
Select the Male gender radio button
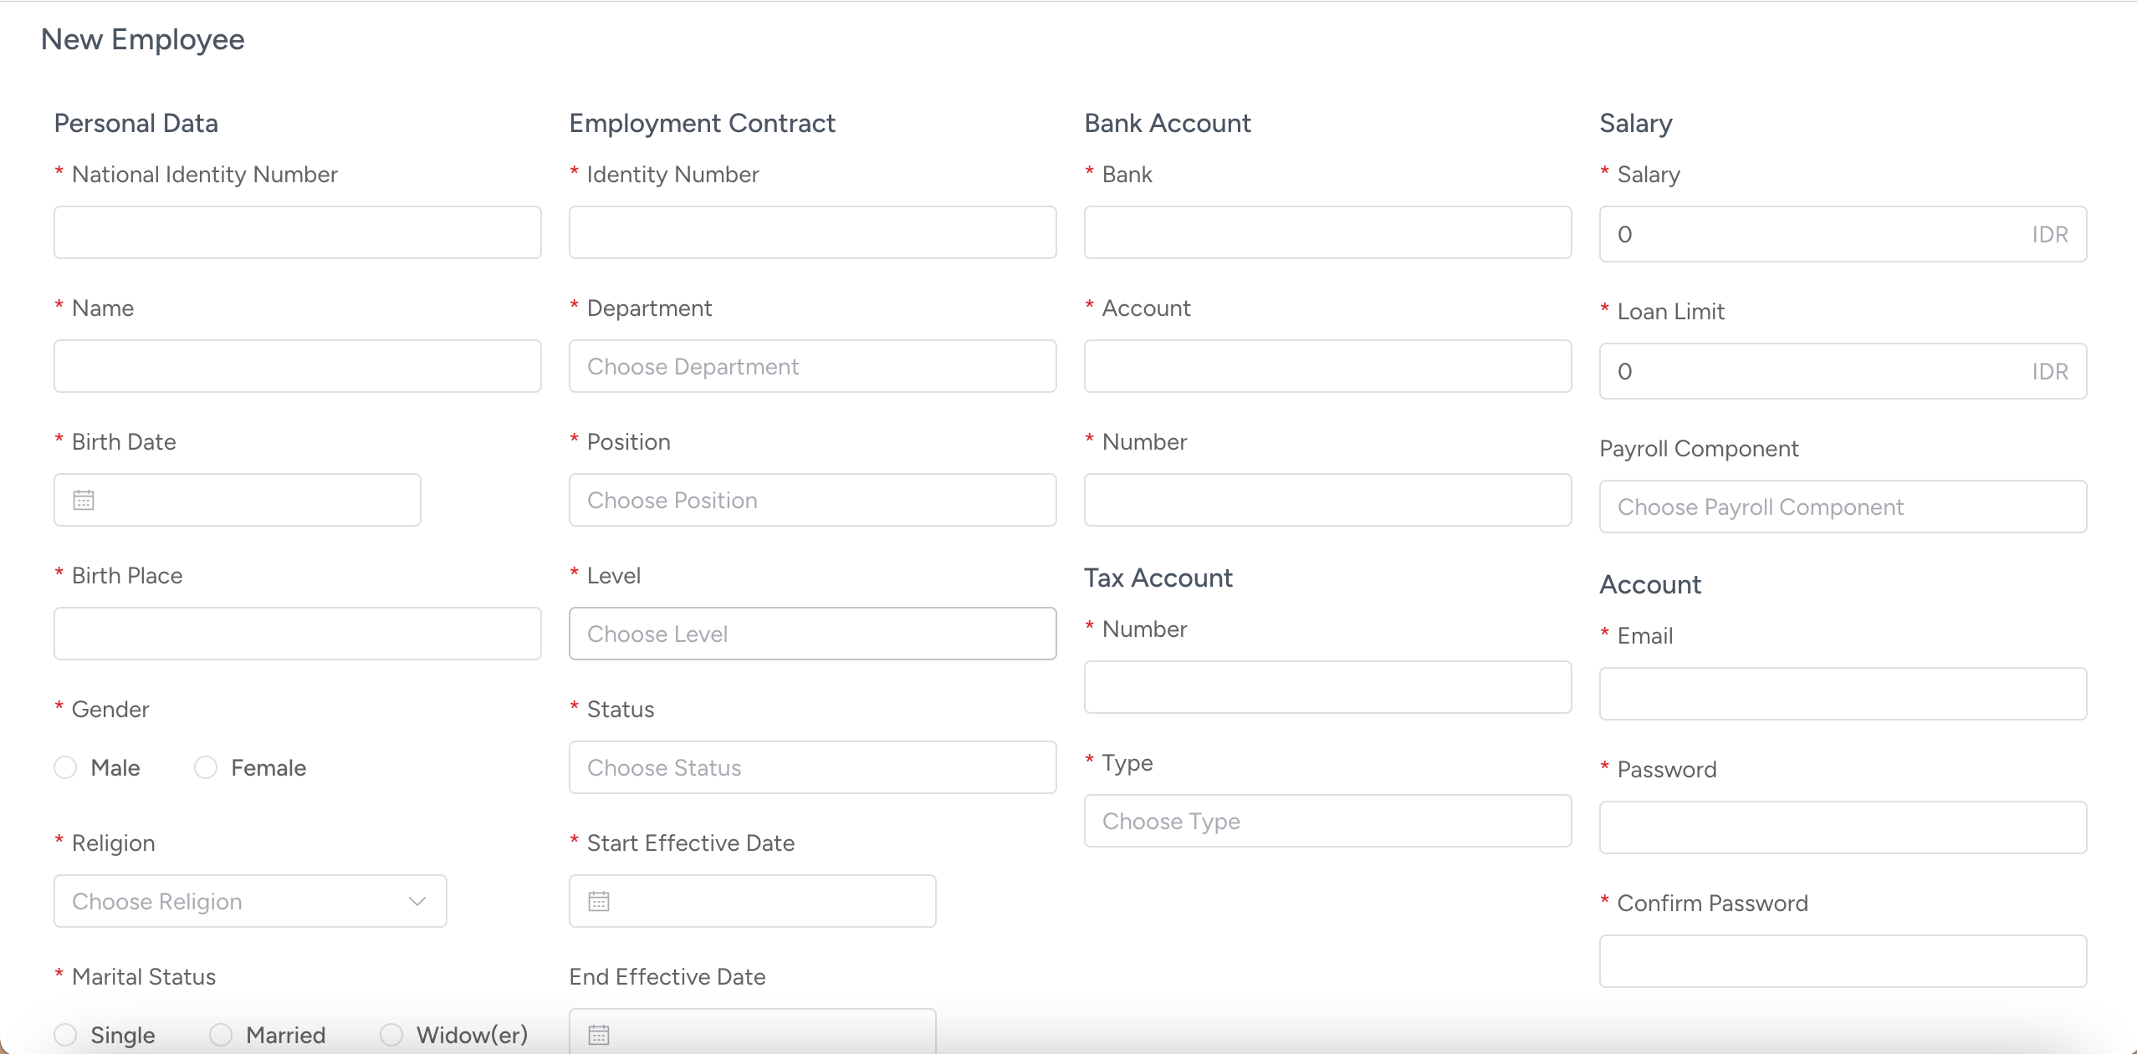[65, 767]
